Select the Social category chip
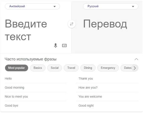The image size is (143, 113). [x=55, y=68]
